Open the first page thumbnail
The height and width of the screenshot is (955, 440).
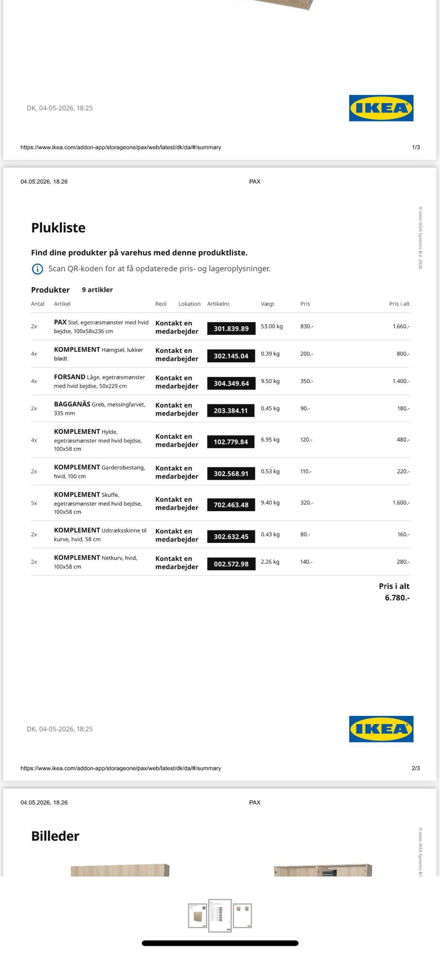[x=198, y=916]
